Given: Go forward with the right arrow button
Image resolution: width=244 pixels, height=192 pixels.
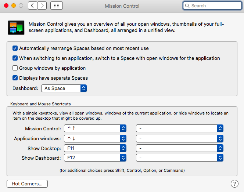Looking at the screenshot, I should (42, 6).
